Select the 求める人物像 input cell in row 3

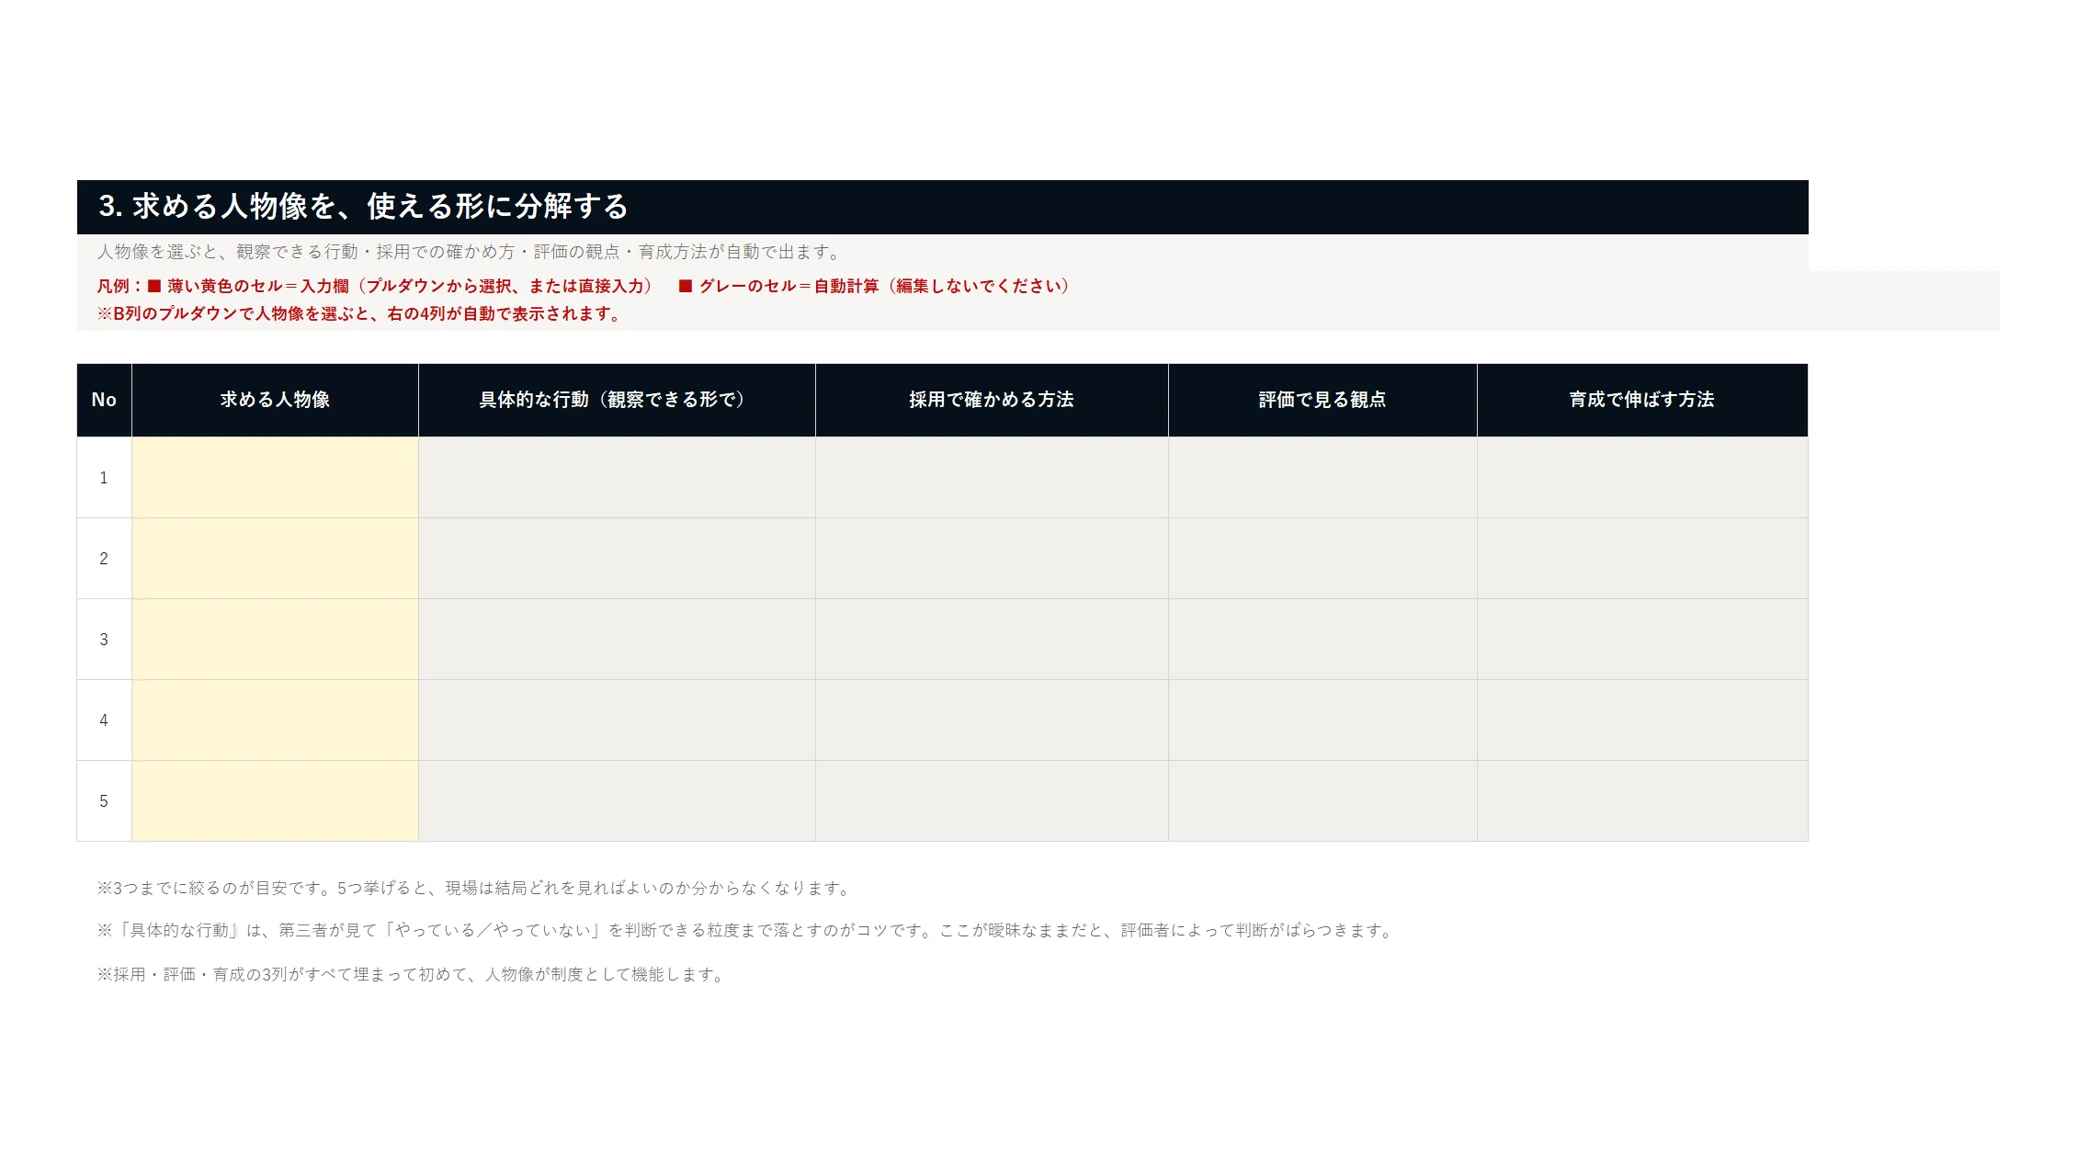275,639
